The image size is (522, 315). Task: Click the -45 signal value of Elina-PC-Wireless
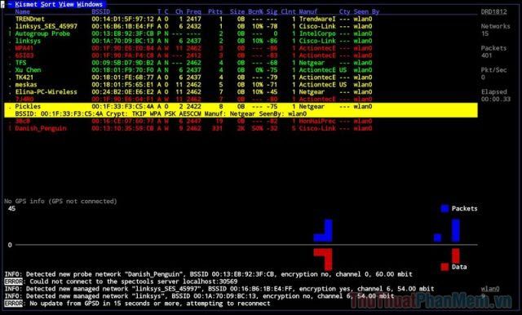272,92
